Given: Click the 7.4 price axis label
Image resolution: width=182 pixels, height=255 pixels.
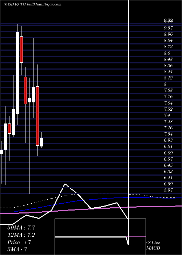Looking at the screenshot, I should pyautogui.click(x=167, y=115).
